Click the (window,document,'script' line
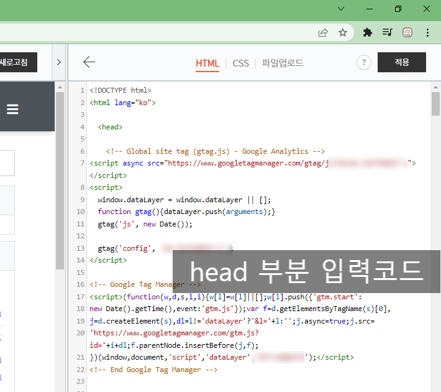 click(221, 357)
